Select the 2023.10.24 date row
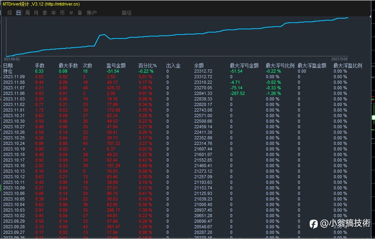The width and height of the screenshot is (375, 239). (x=14, y=143)
